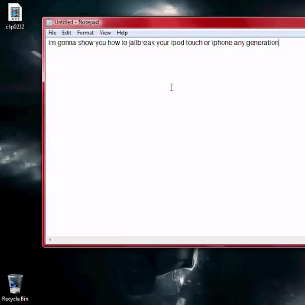Open the View menu in Notepad

coord(105,33)
